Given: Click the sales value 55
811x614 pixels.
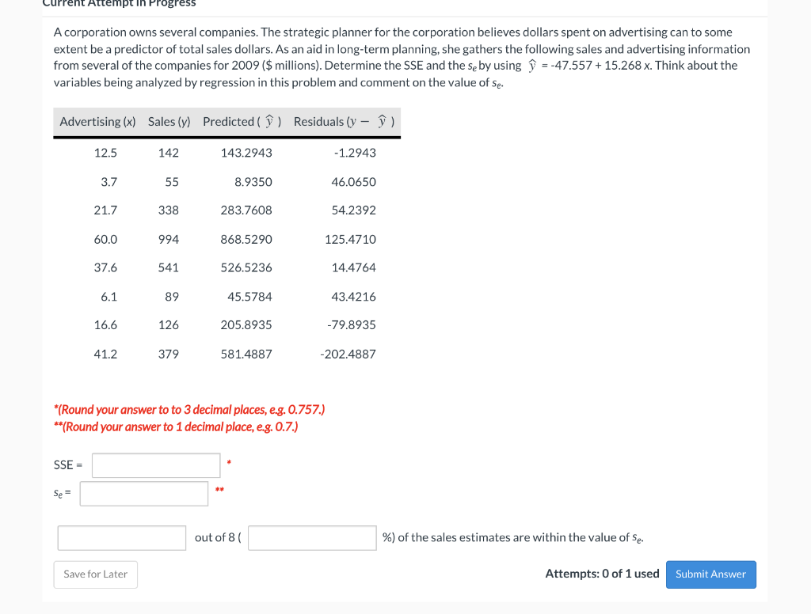Looking at the screenshot, I should point(172,182).
